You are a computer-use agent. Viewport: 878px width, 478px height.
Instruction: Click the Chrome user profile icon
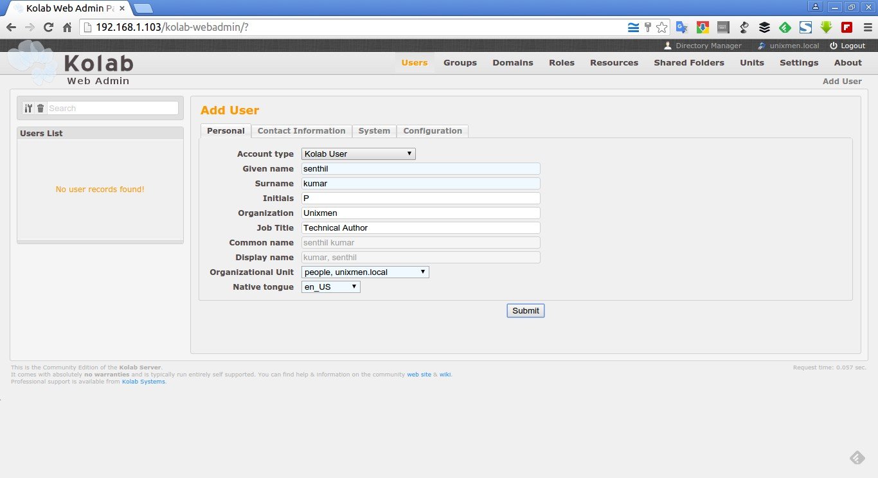816,6
